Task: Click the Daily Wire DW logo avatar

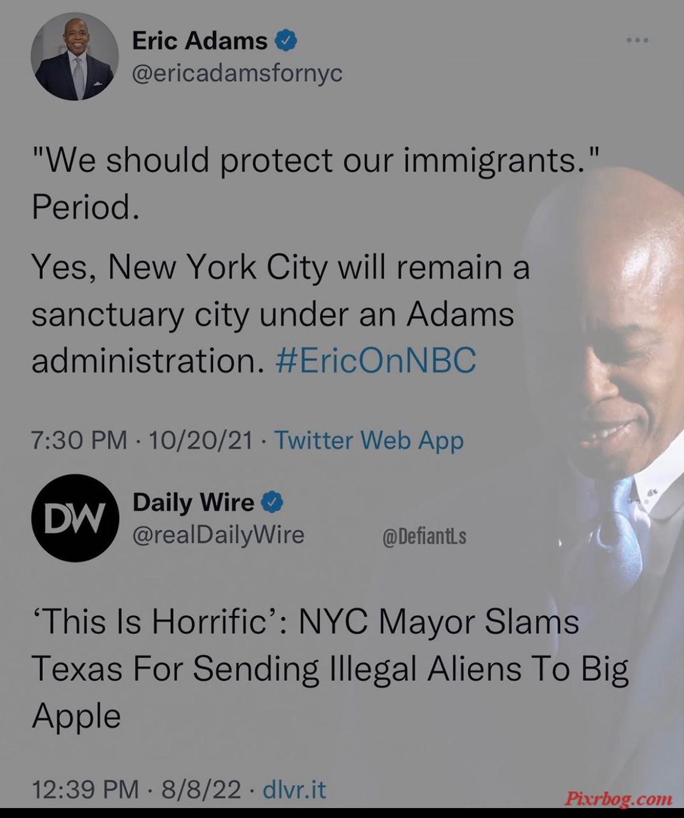Action: [75, 518]
